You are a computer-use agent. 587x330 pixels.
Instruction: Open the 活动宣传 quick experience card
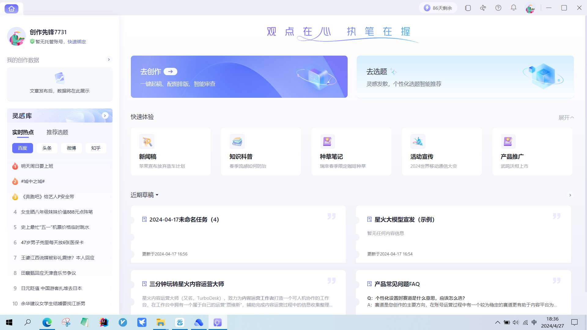(x=441, y=152)
